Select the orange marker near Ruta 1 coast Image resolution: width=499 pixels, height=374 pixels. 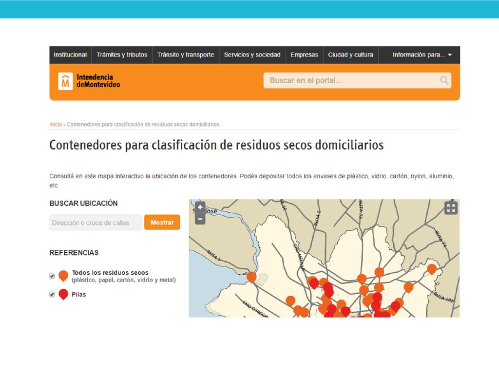pos(251,277)
